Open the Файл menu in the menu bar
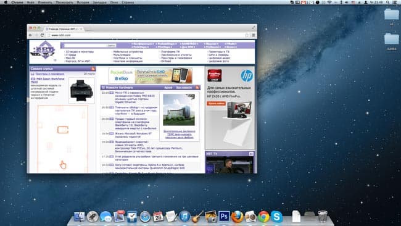 [30, 2]
